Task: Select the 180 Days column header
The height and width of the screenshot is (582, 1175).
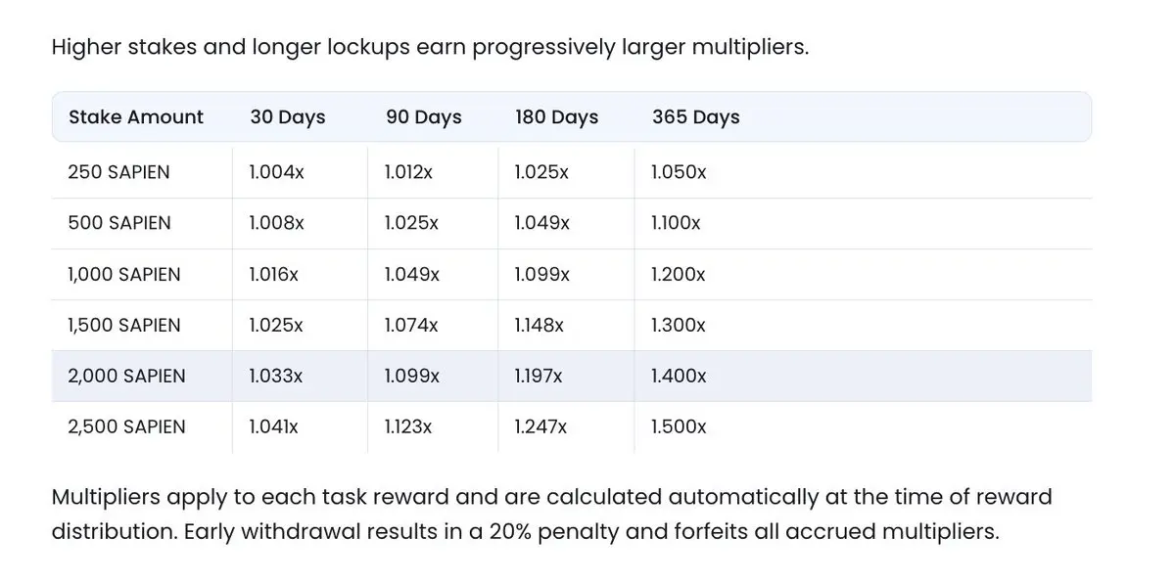Action: (x=556, y=117)
